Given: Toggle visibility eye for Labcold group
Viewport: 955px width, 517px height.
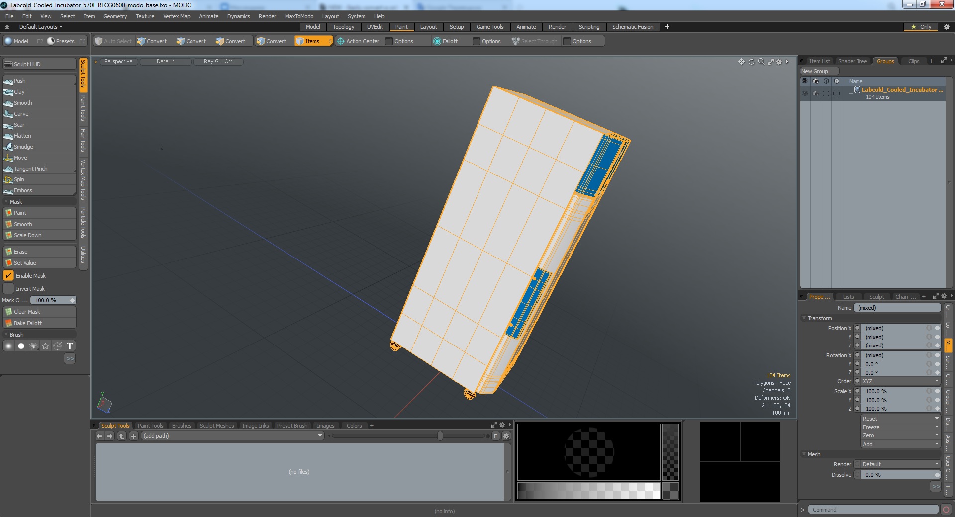Looking at the screenshot, I should [x=805, y=93].
